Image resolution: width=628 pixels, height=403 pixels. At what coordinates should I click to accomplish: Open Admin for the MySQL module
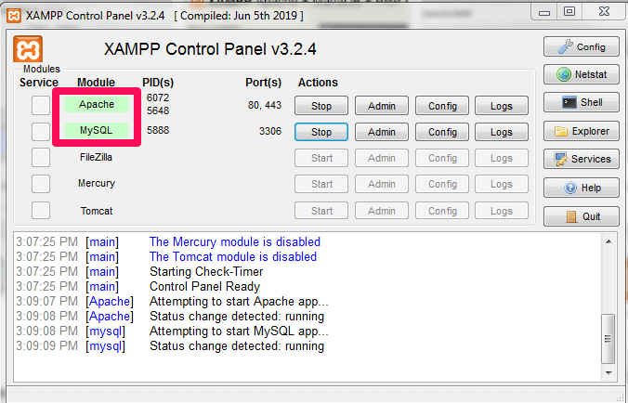[x=382, y=132]
